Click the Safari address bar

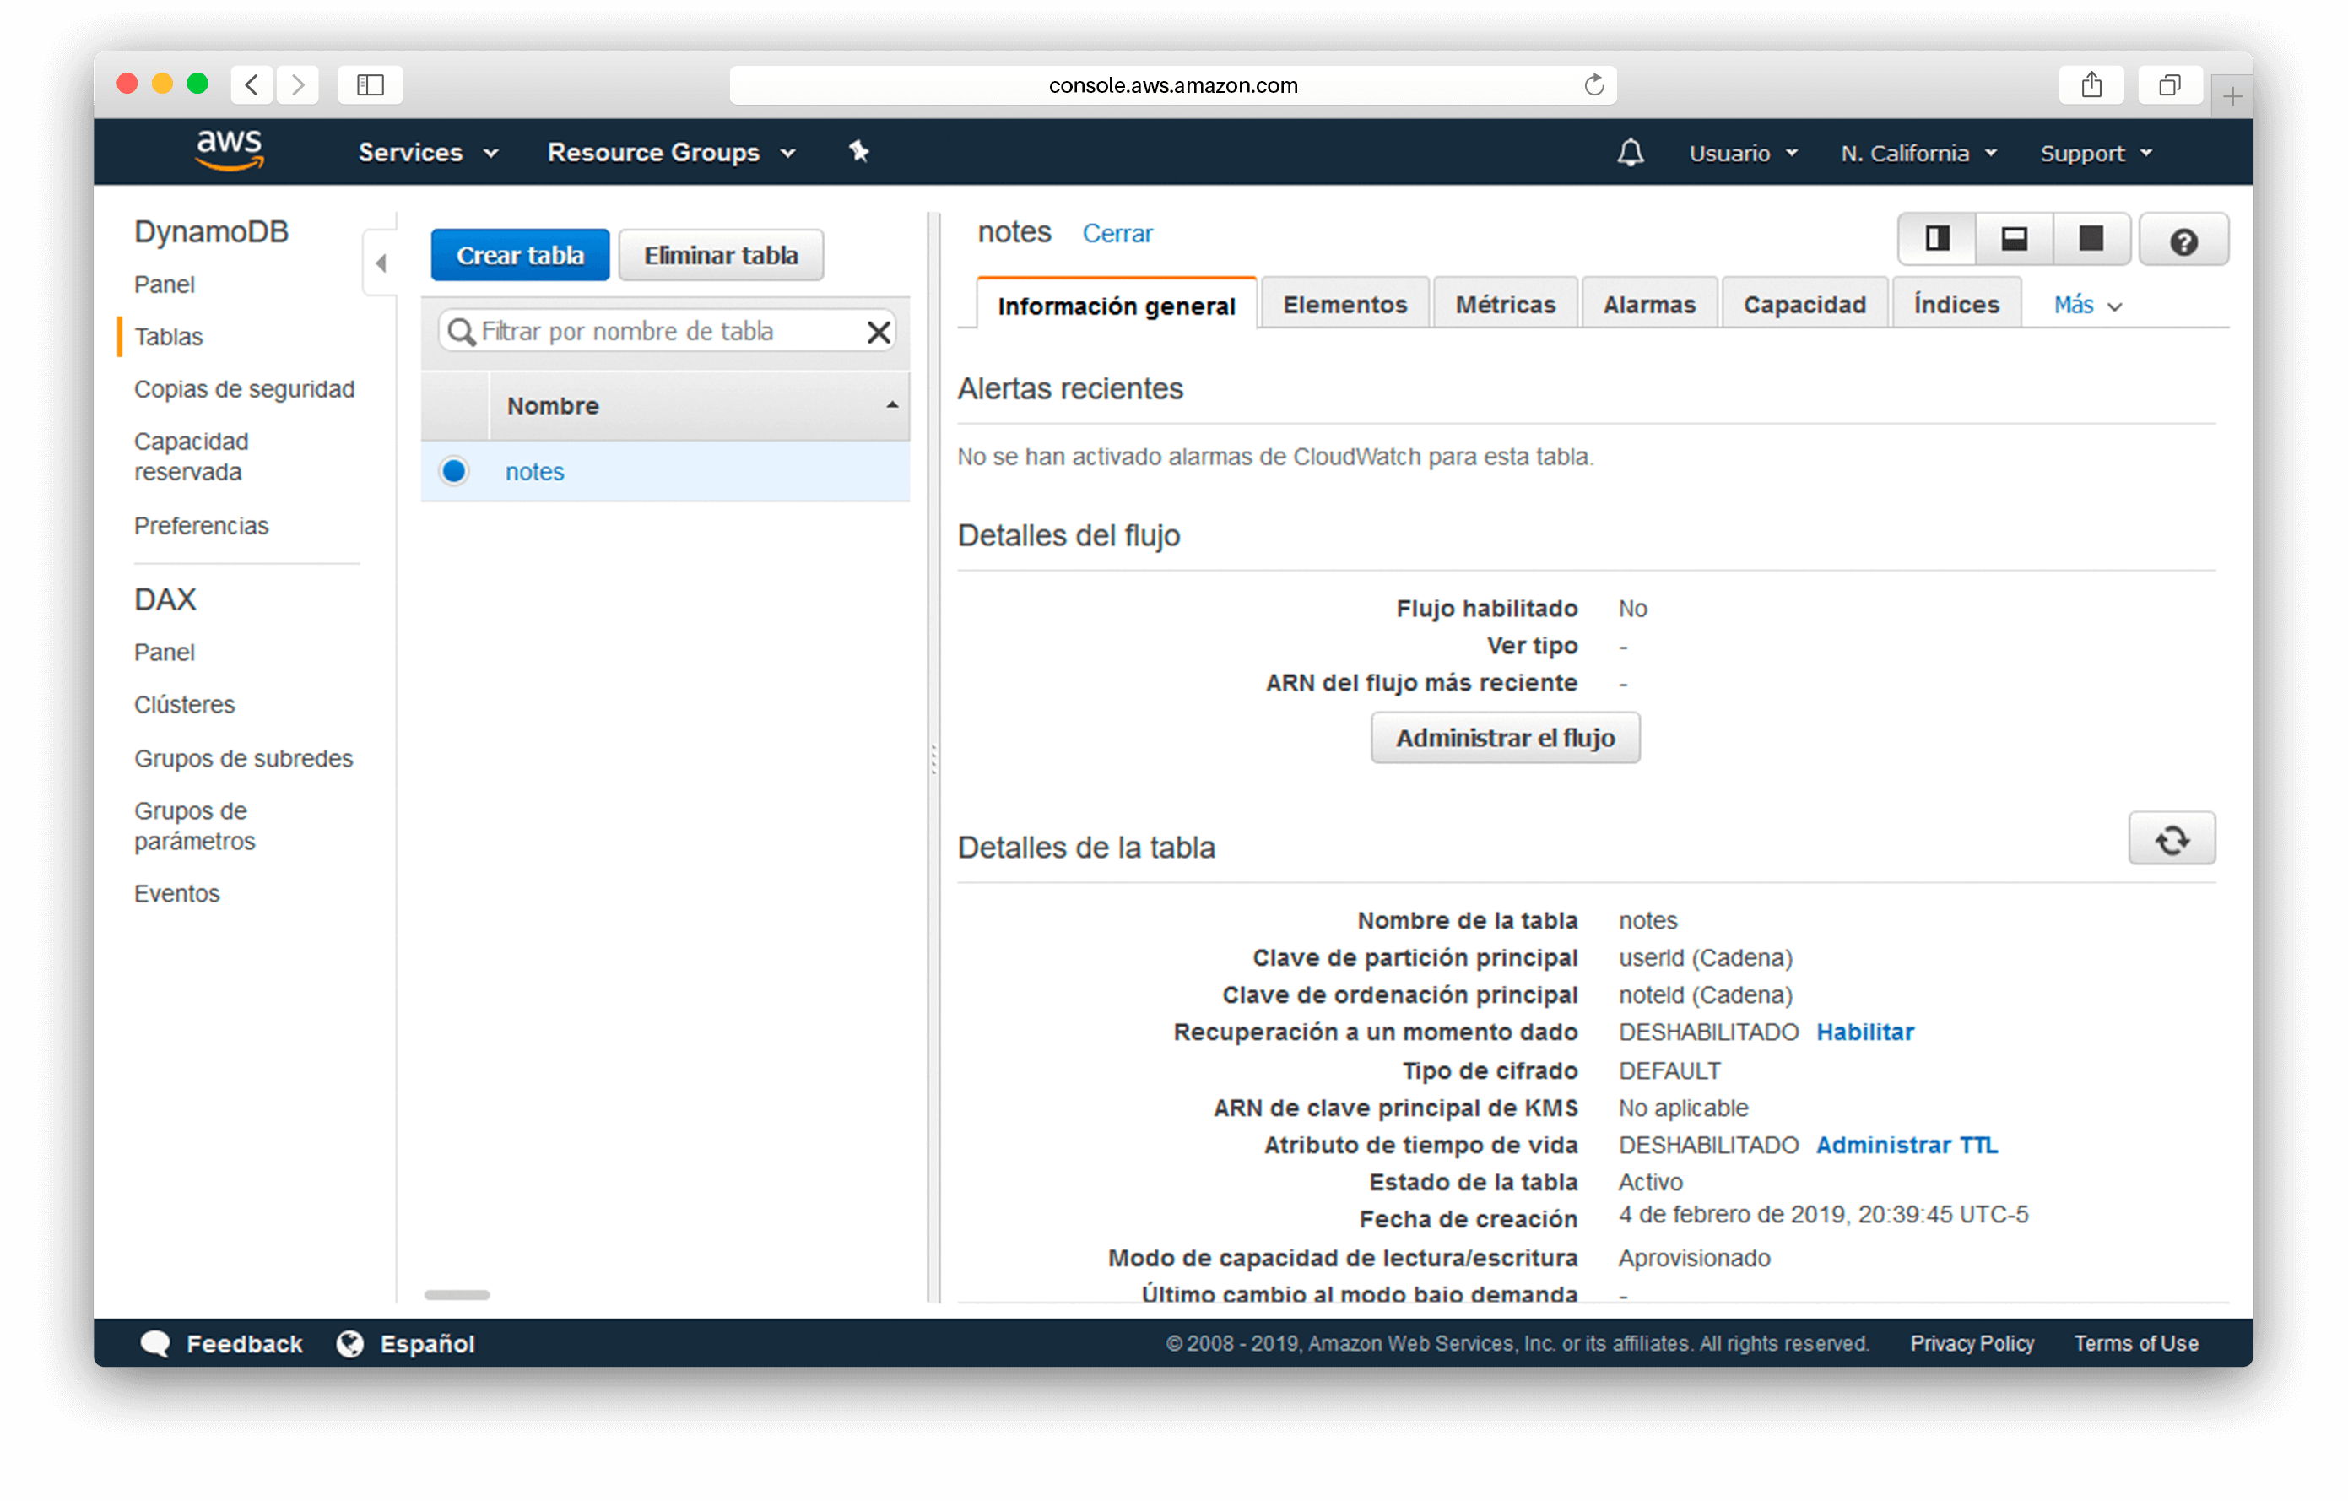[x=1173, y=85]
